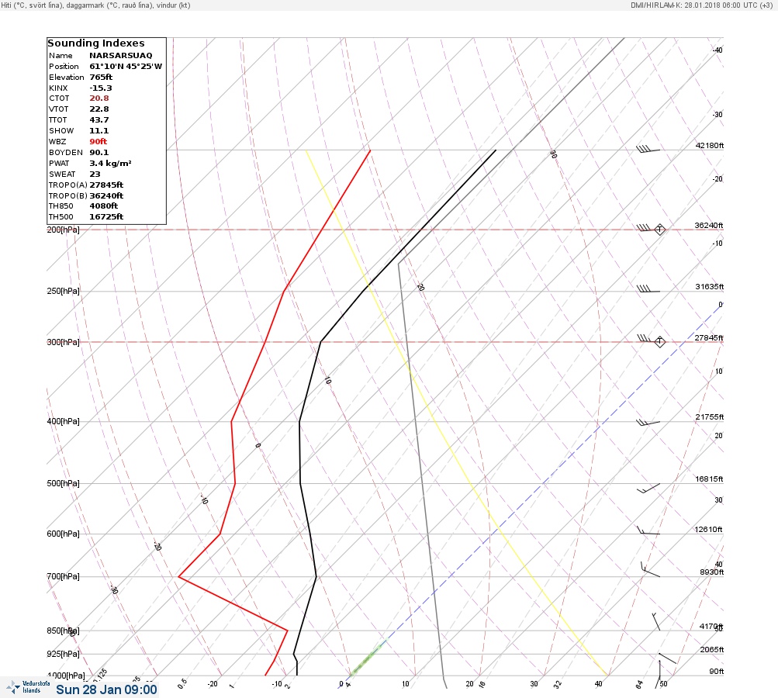Click the VTOT value 22.8

click(x=99, y=109)
